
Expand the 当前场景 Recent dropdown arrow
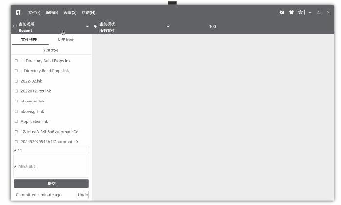click(87, 26)
